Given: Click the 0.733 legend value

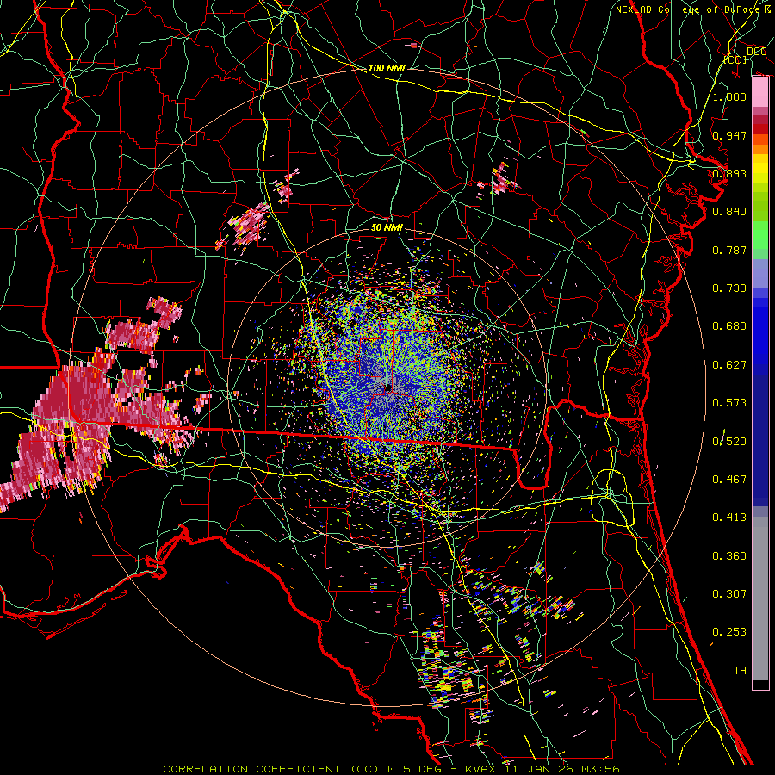Looking at the screenshot, I should (729, 288).
